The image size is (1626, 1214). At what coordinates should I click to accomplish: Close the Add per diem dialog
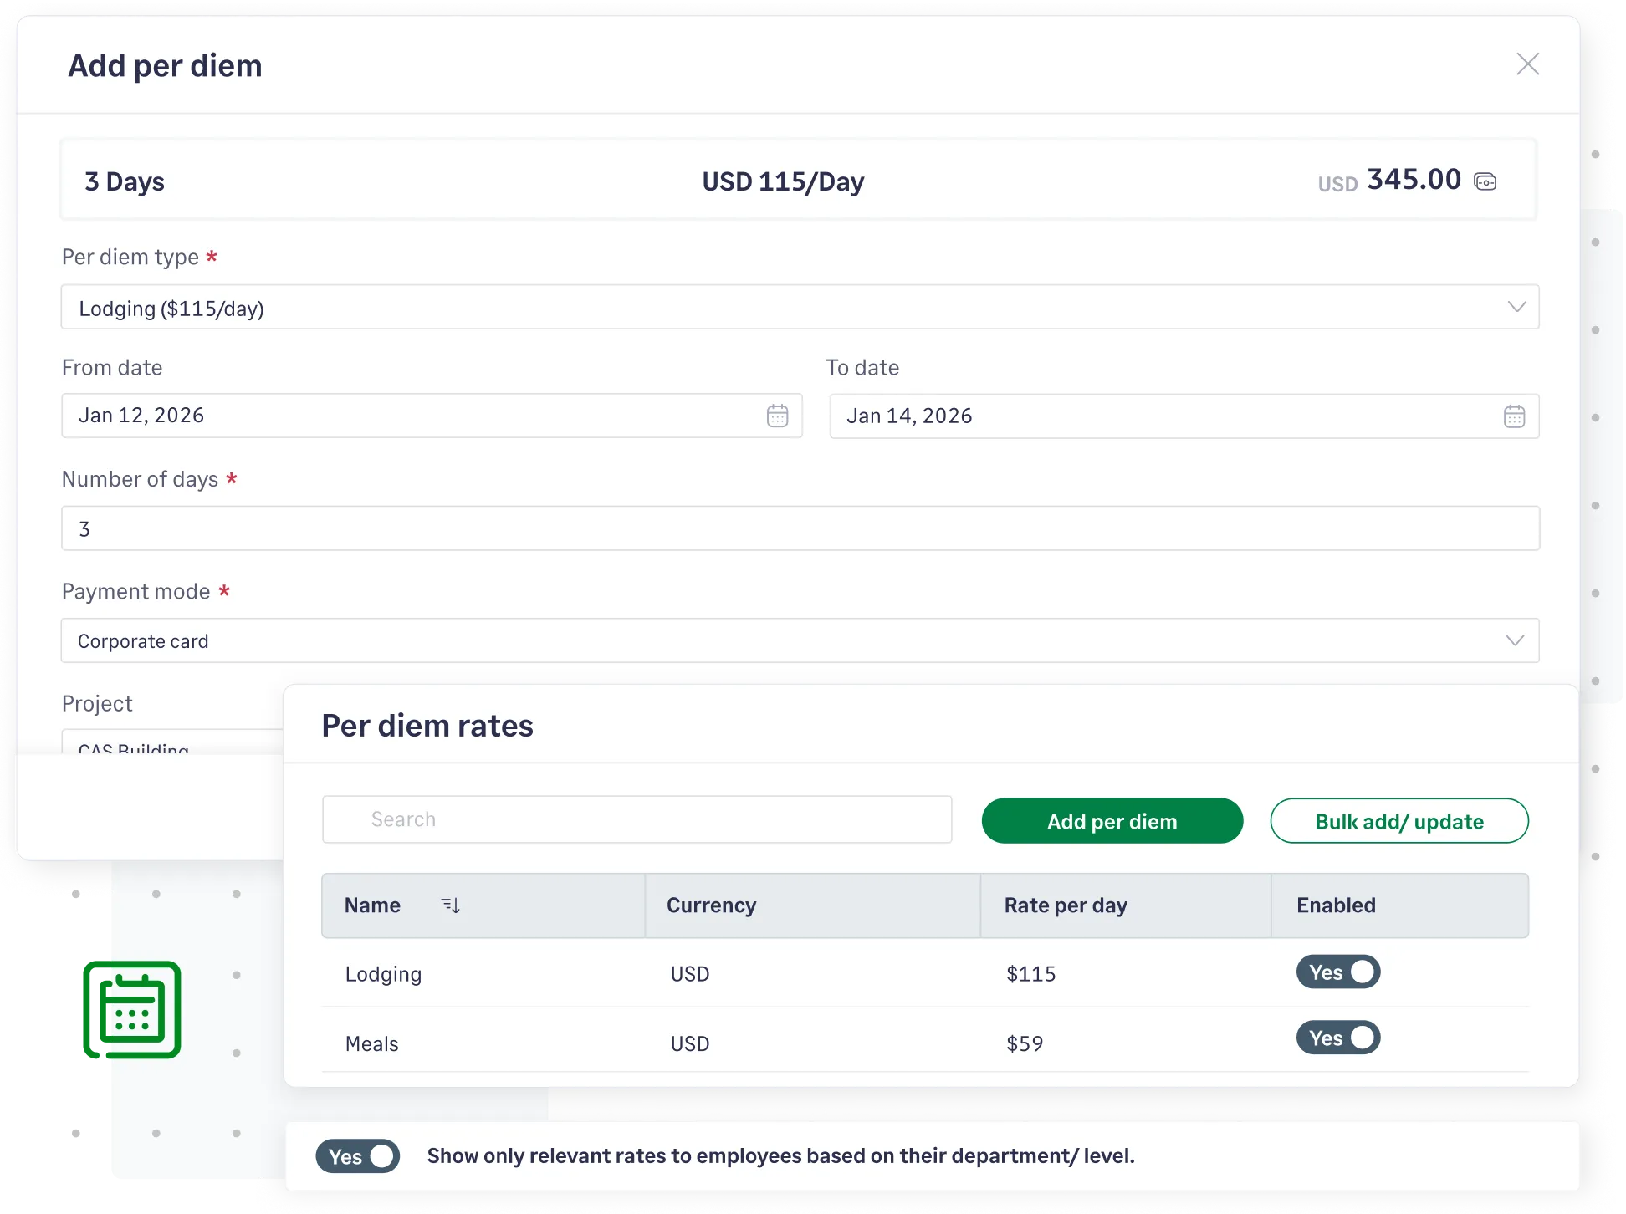coord(1528,64)
